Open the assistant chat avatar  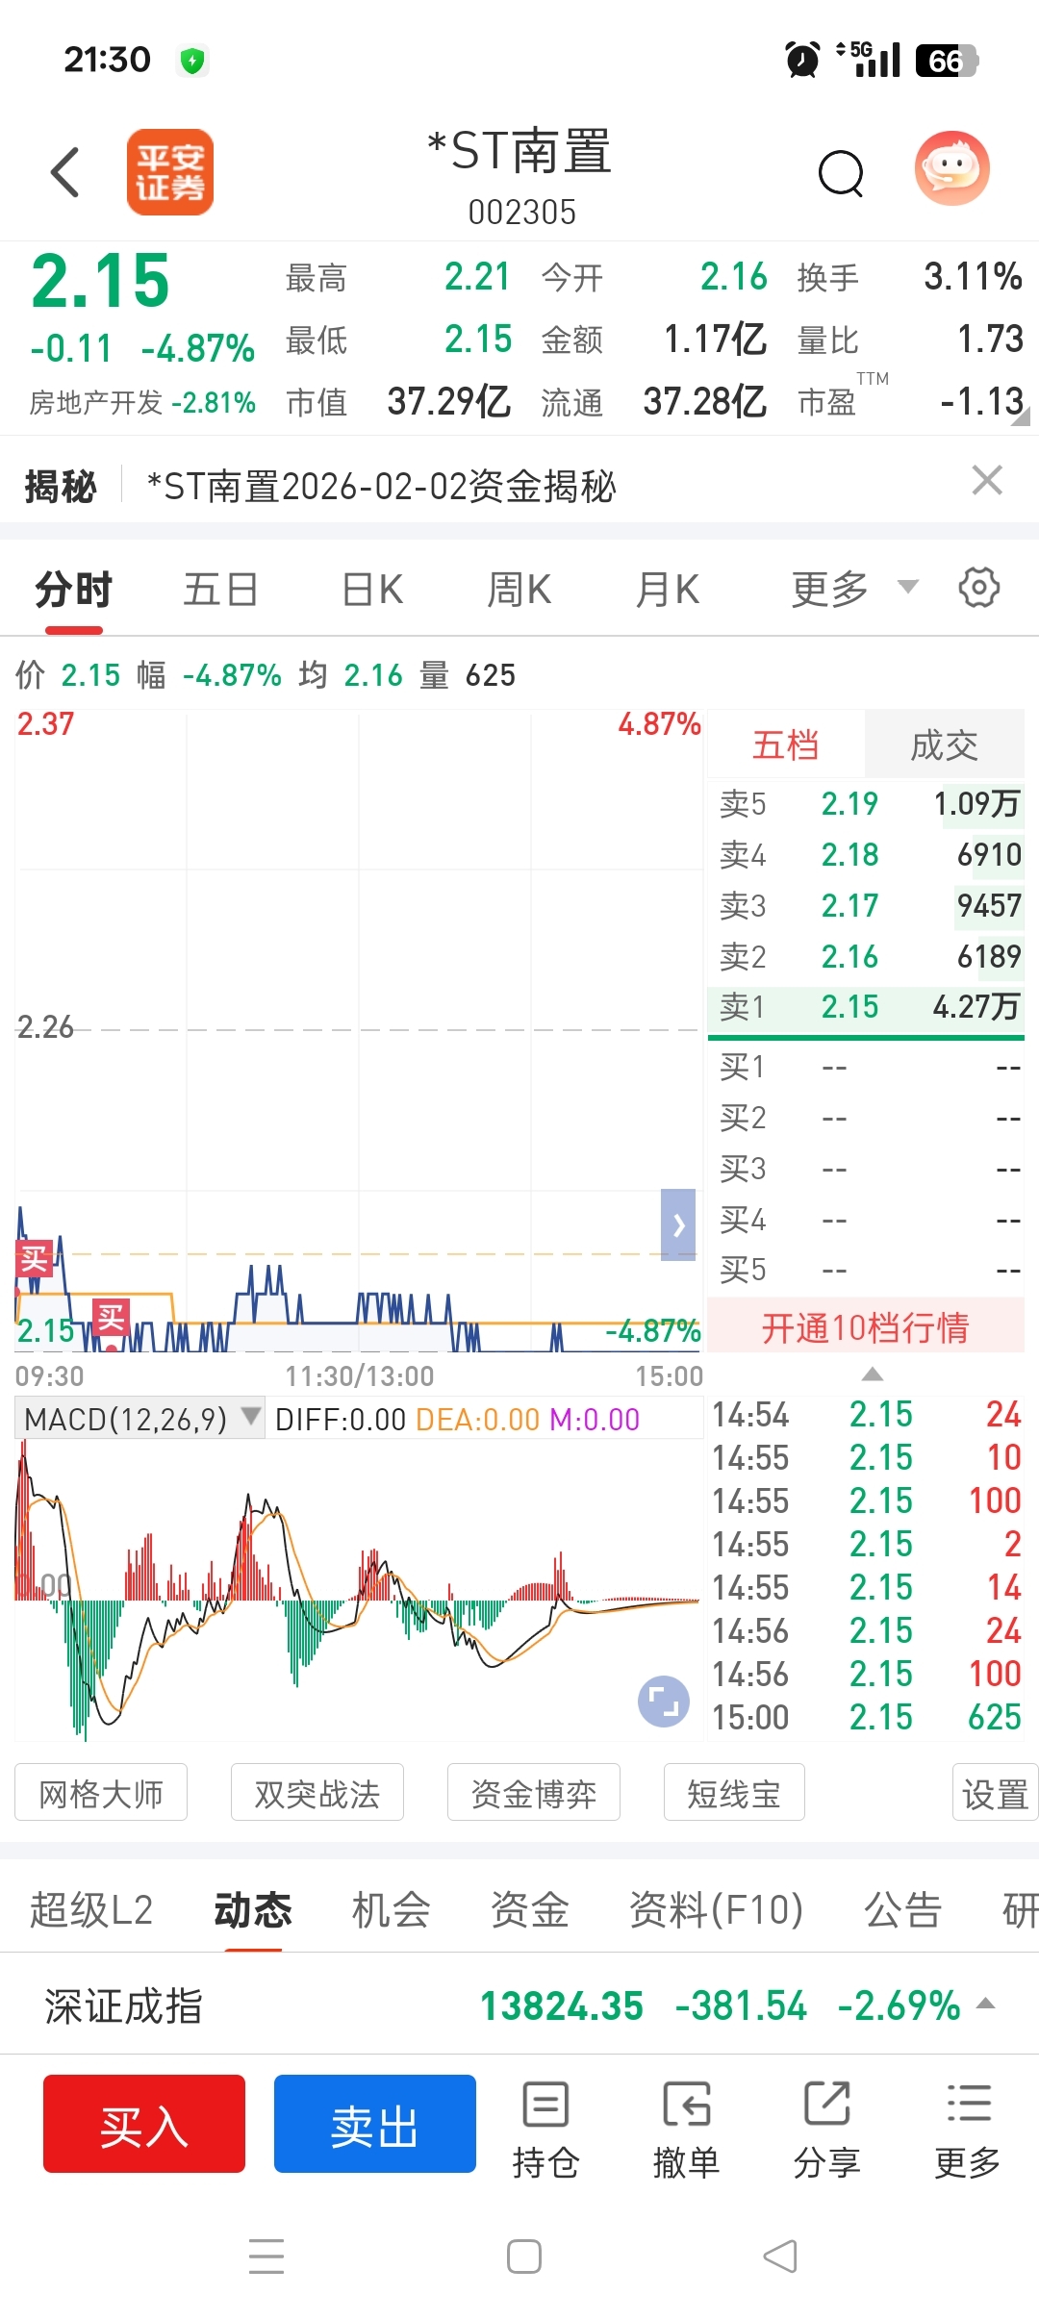point(951,168)
